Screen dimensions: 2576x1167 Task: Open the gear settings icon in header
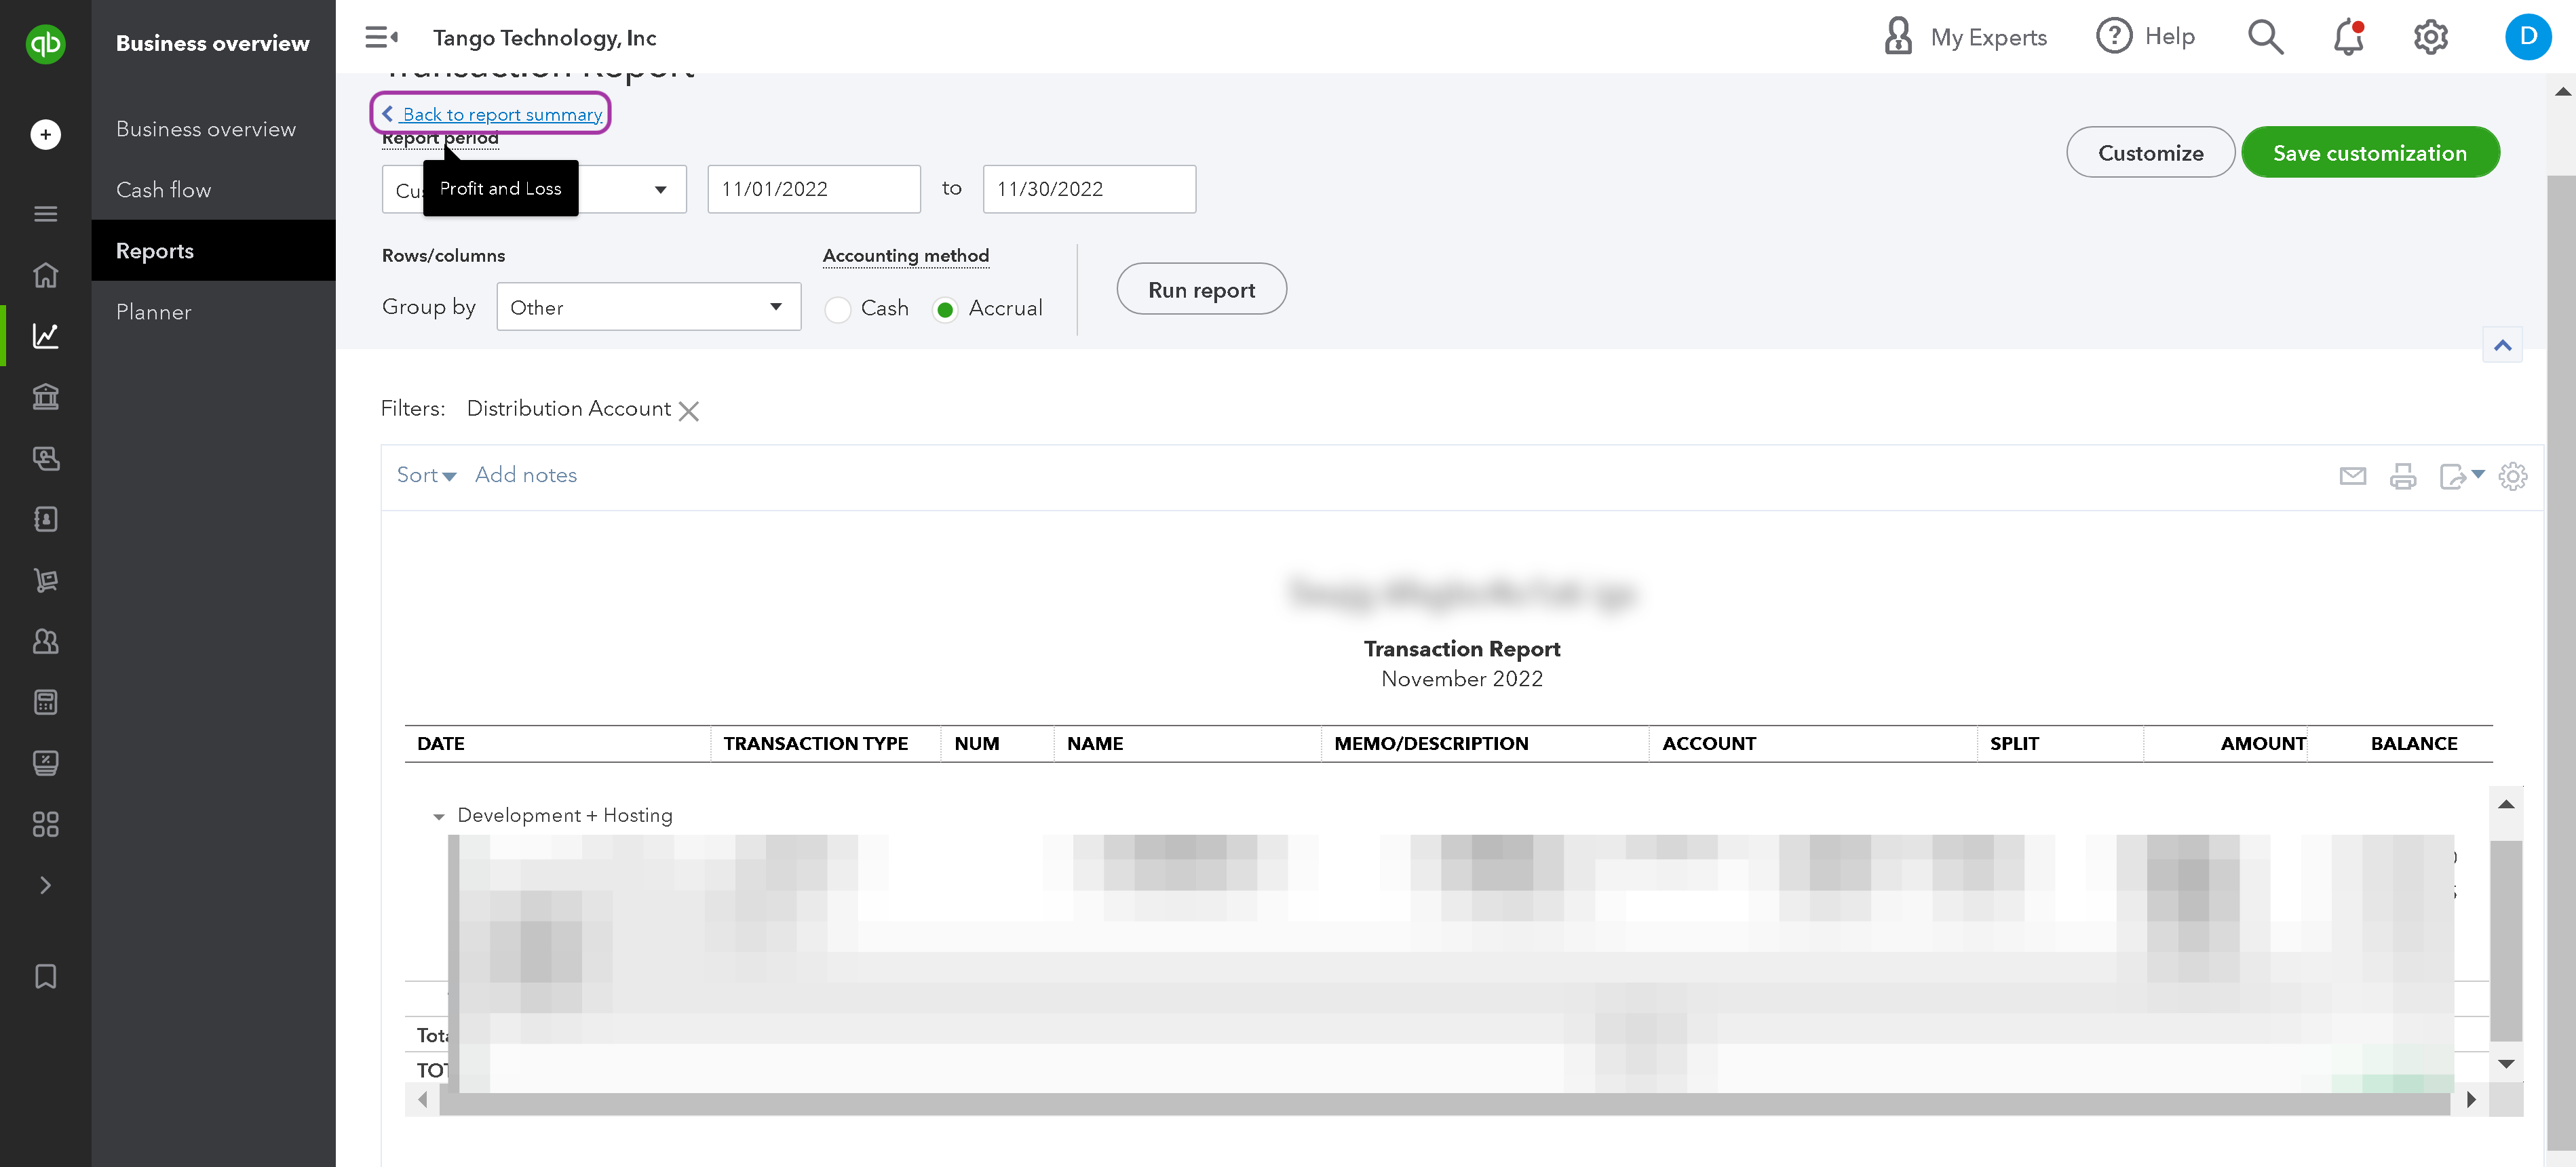[x=2430, y=37]
